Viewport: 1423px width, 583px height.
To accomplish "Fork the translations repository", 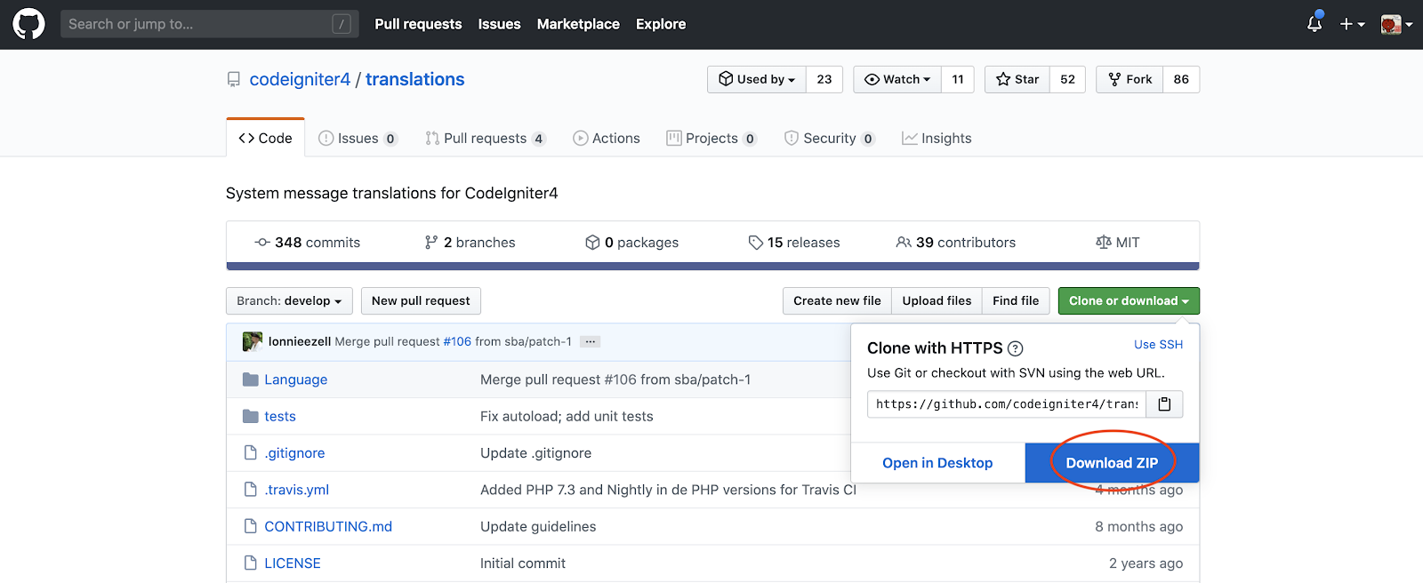I will pos(1130,79).
